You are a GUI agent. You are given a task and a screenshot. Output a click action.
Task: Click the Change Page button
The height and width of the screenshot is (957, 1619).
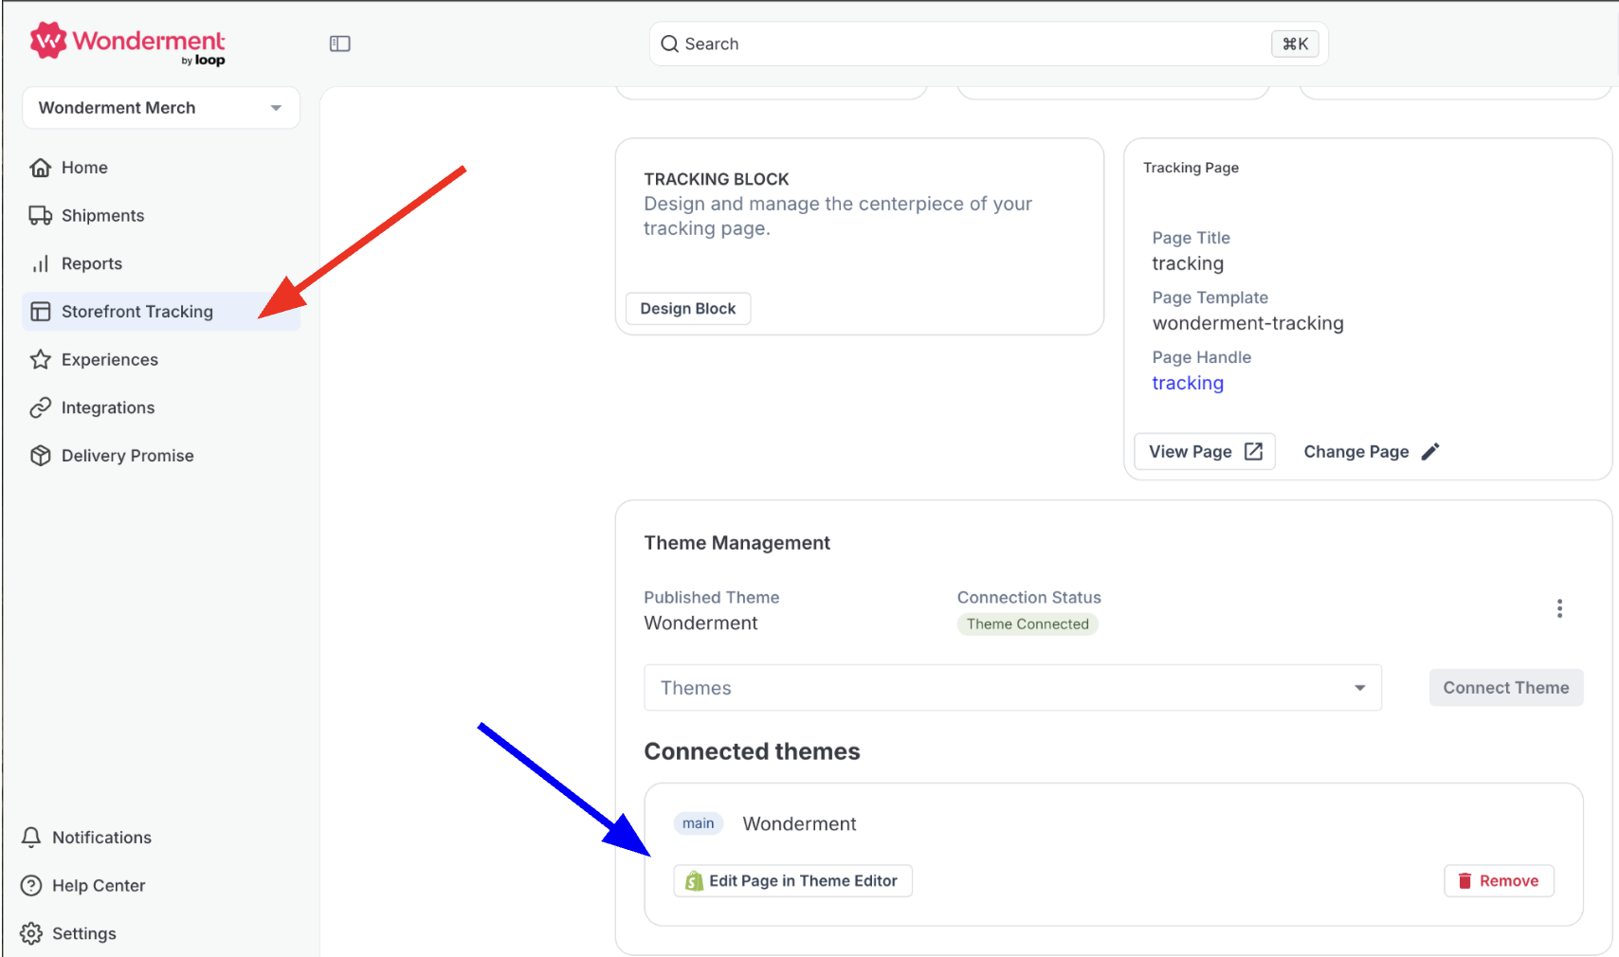pos(1371,452)
